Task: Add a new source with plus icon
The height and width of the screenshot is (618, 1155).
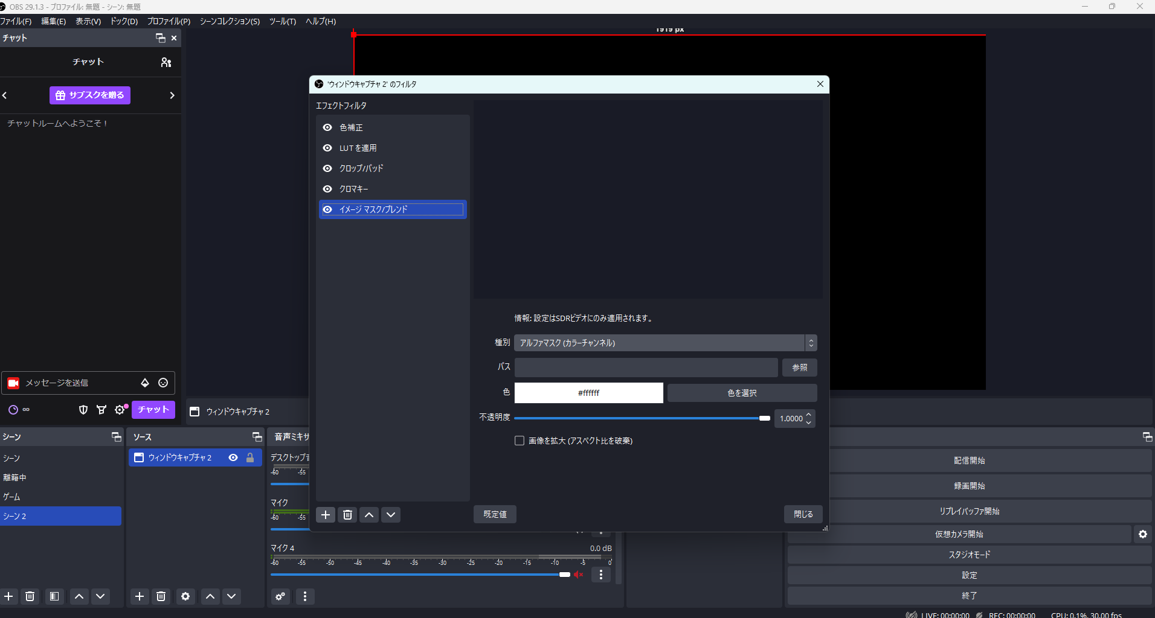Action: click(x=140, y=596)
